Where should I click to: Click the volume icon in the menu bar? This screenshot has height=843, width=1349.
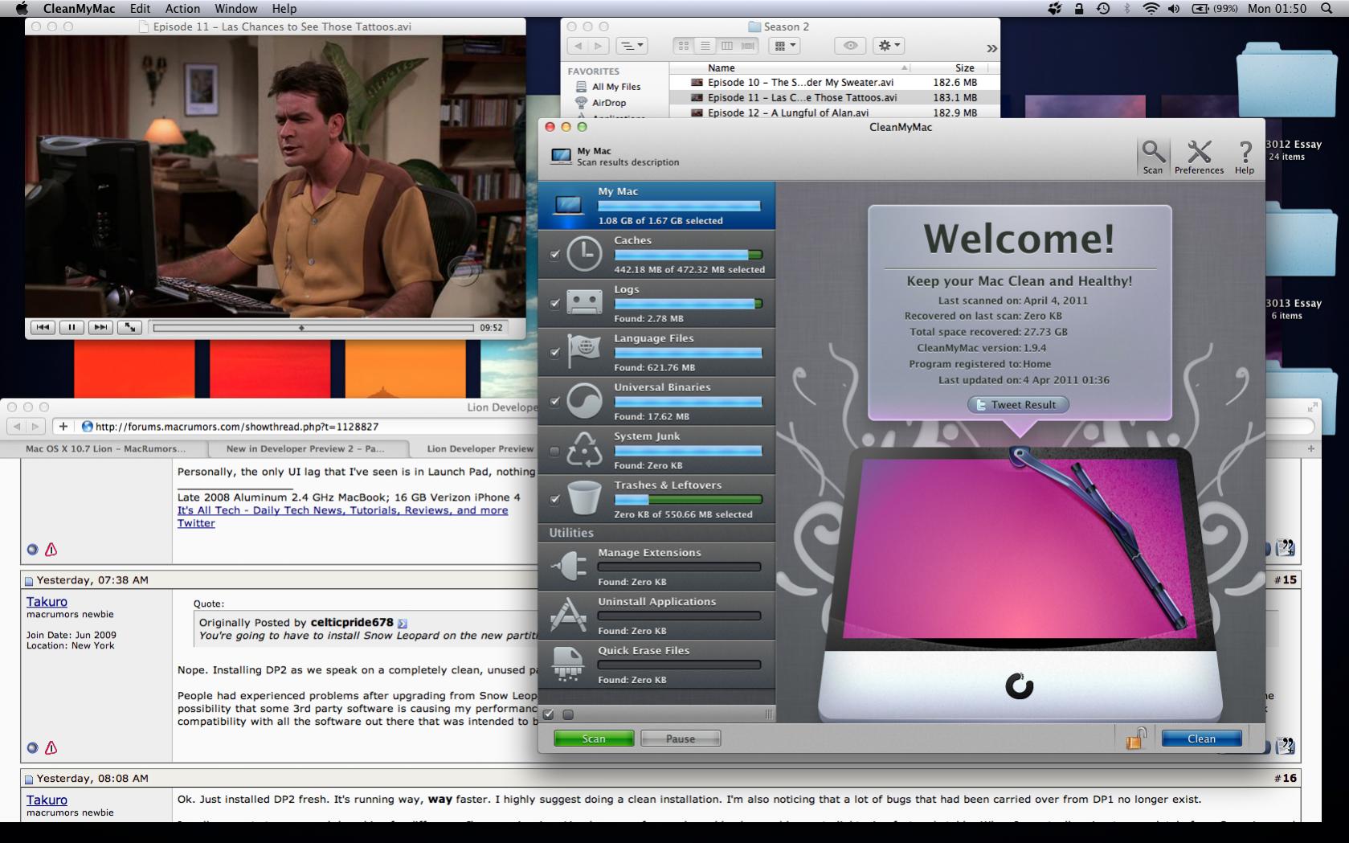coord(1174,9)
